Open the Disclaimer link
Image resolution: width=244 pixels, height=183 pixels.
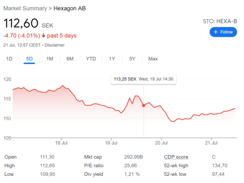[54, 45]
